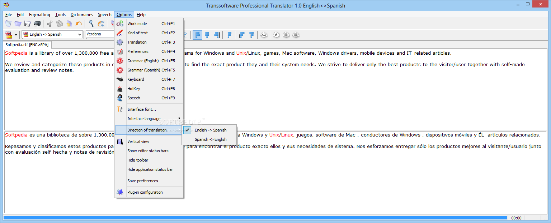Choose Hide application status bar
Viewport: 551px width, 223px height.
pyautogui.click(x=149, y=169)
